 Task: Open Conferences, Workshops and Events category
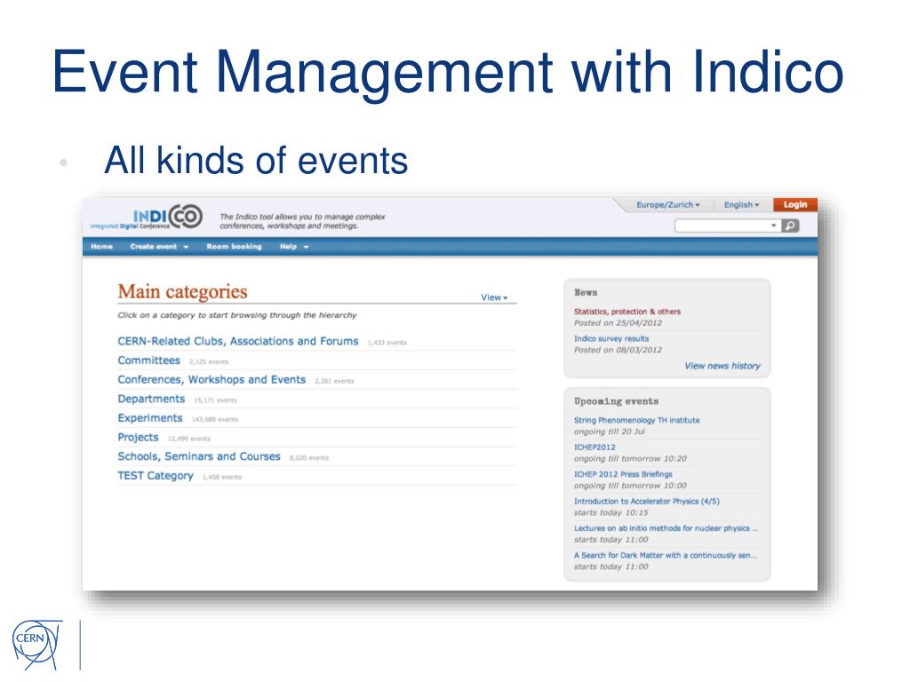[212, 379]
